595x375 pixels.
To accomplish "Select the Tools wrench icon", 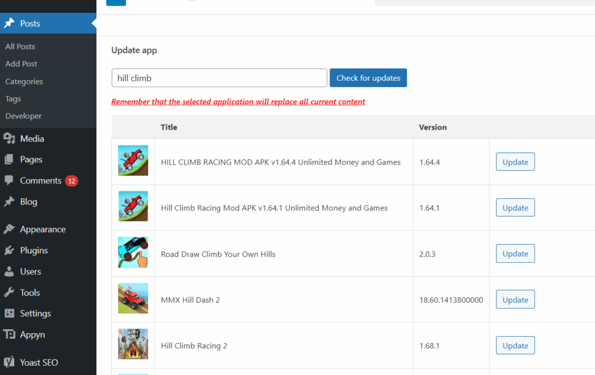I will (11, 292).
